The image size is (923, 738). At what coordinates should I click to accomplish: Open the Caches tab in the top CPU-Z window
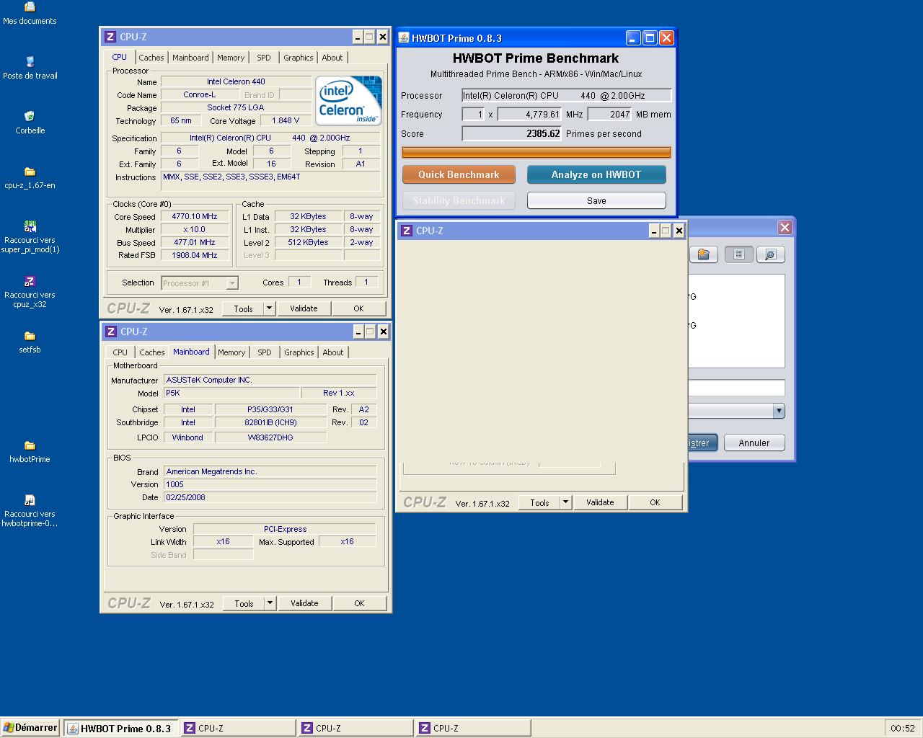point(151,58)
